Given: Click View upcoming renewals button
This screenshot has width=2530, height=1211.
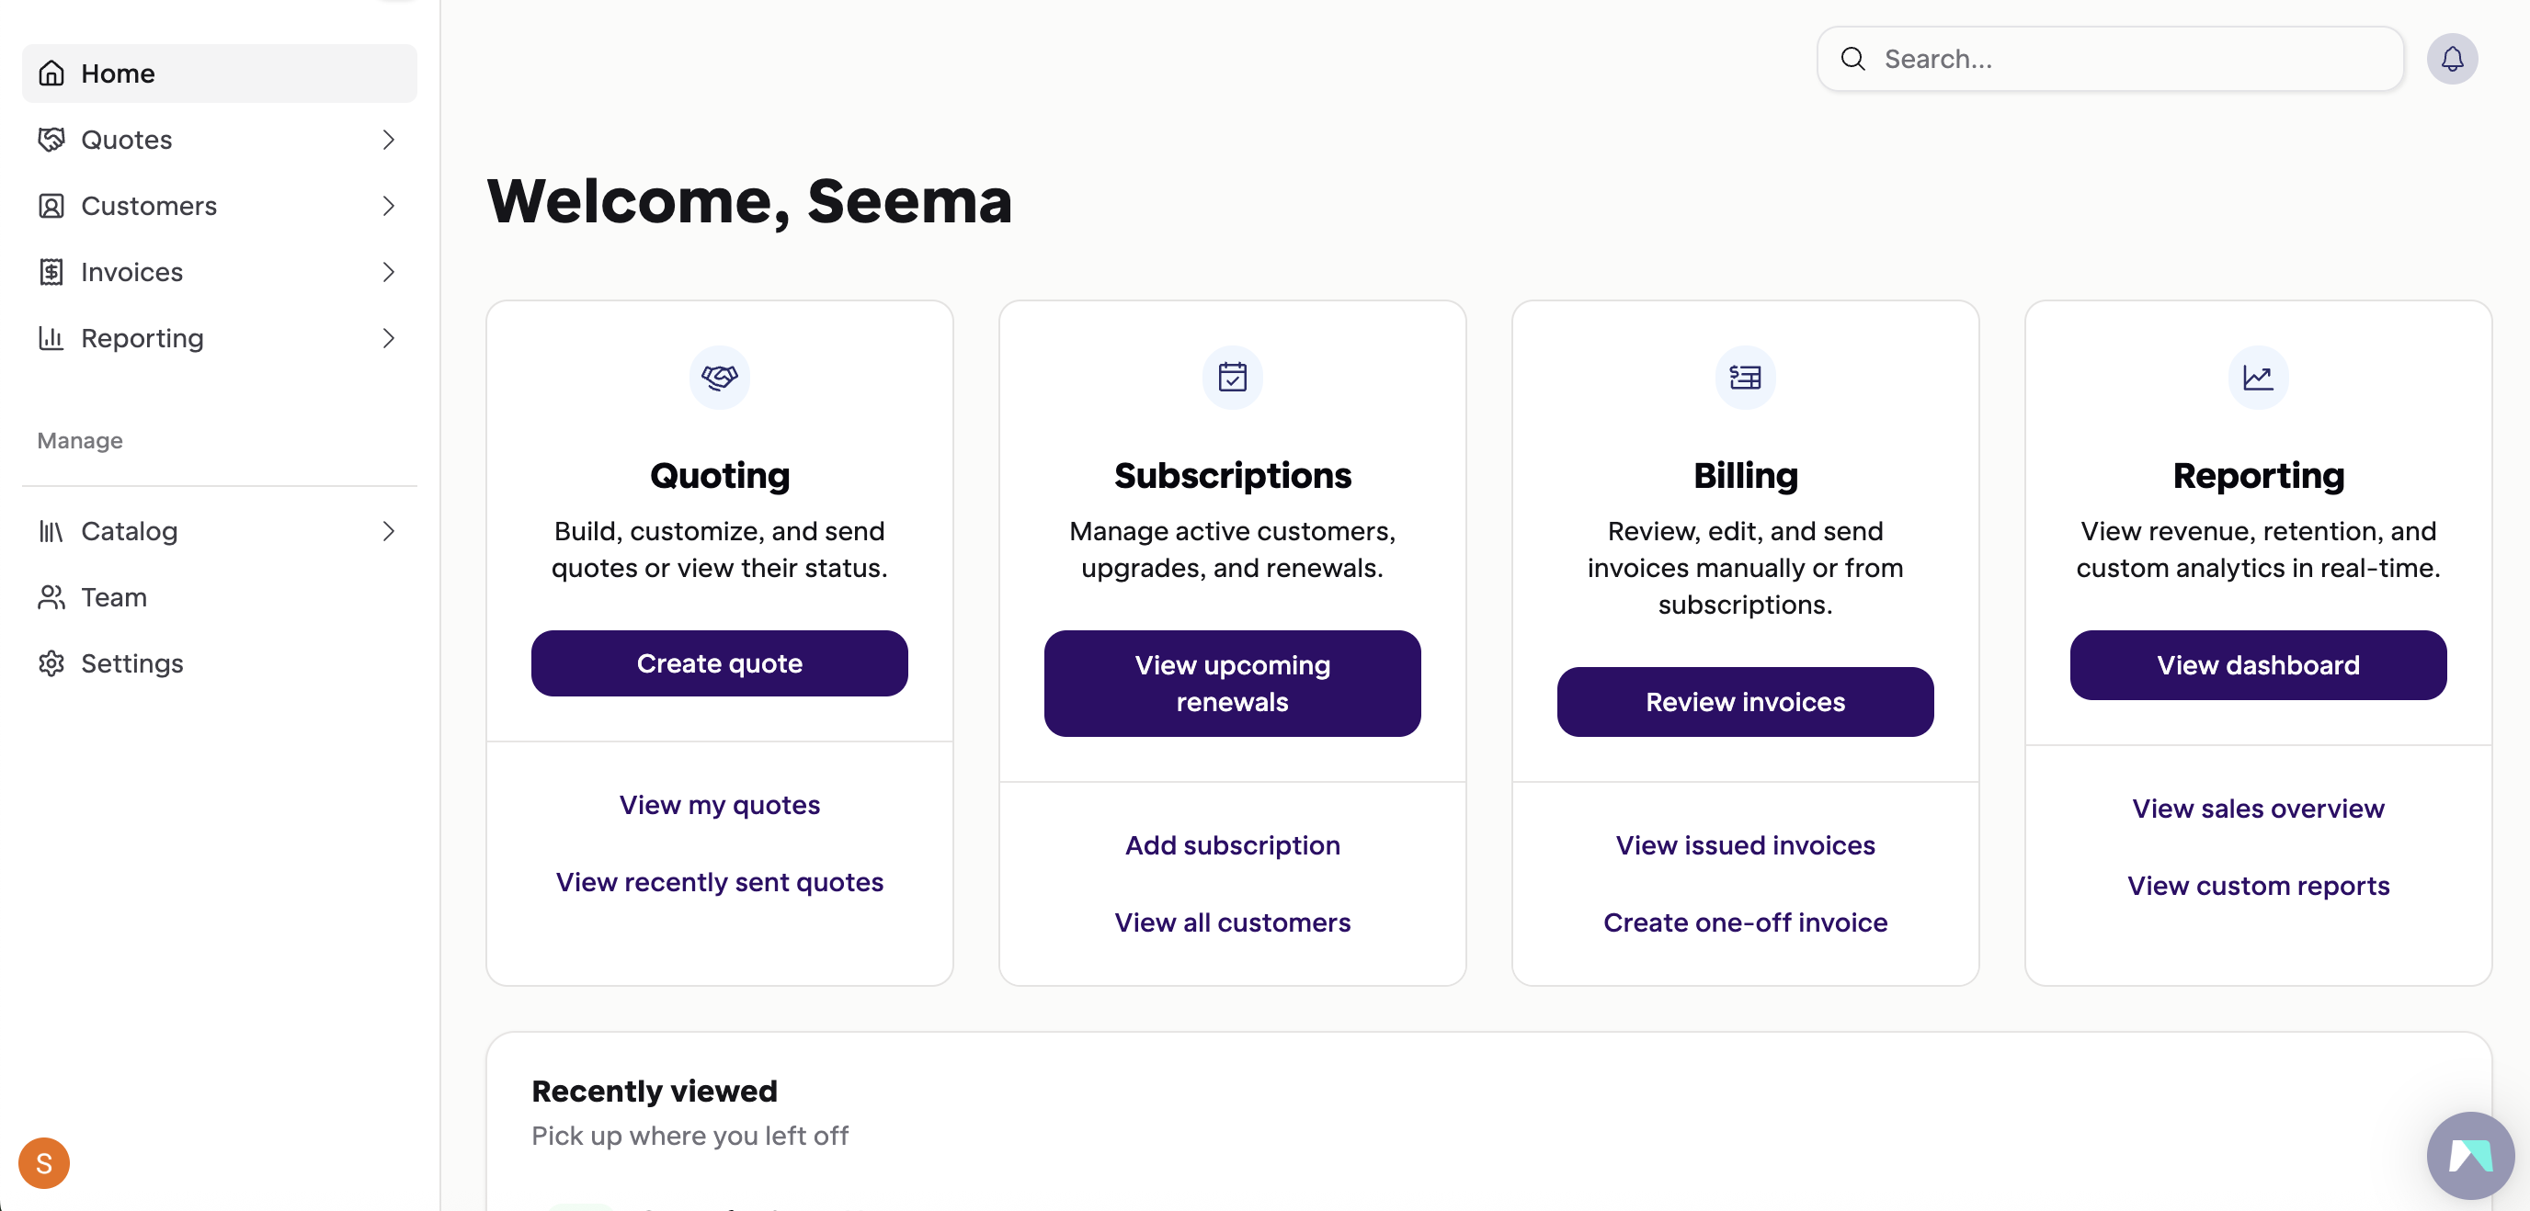Looking at the screenshot, I should pyautogui.click(x=1232, y=683).
